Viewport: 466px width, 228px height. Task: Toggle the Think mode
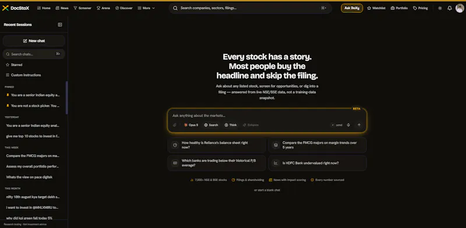(231, 125)
